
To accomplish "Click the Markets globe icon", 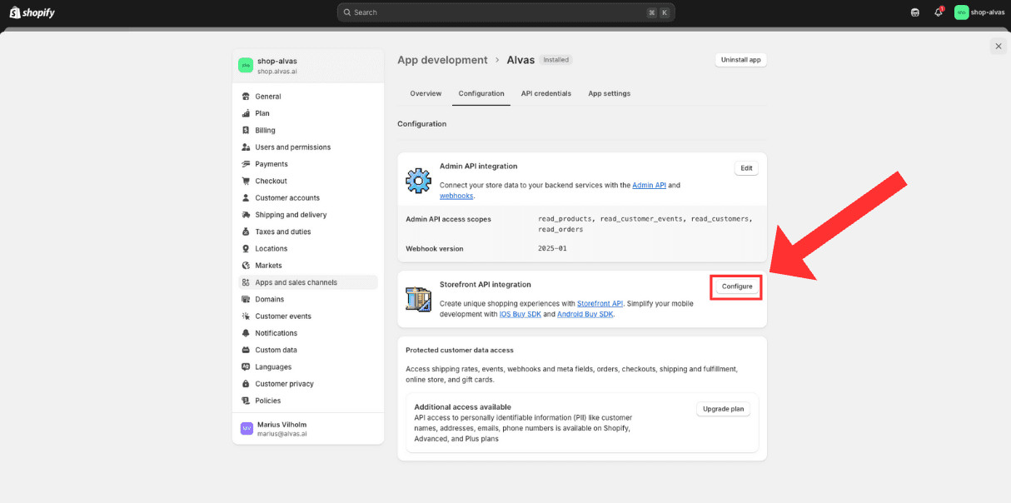I will 246,266.
